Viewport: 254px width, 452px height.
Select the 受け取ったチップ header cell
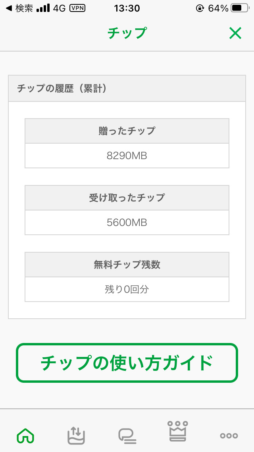click(x=127, y=198)
